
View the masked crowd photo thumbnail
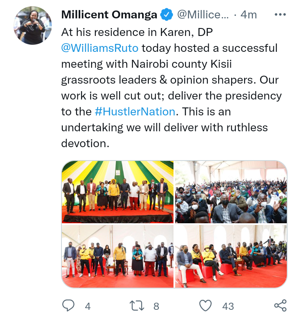[231, 192]
